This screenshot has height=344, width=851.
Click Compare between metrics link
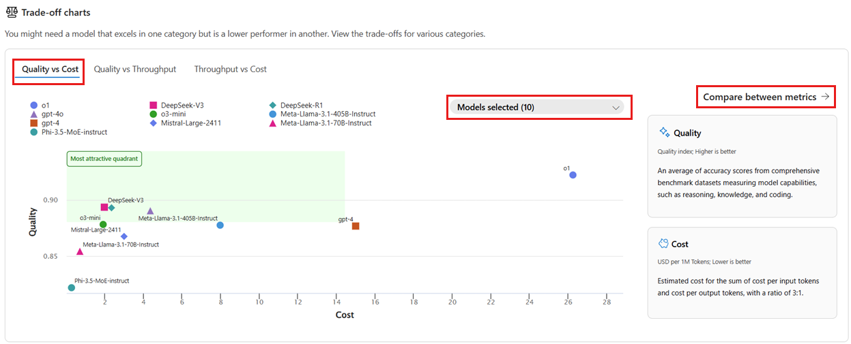pos(760,97)
